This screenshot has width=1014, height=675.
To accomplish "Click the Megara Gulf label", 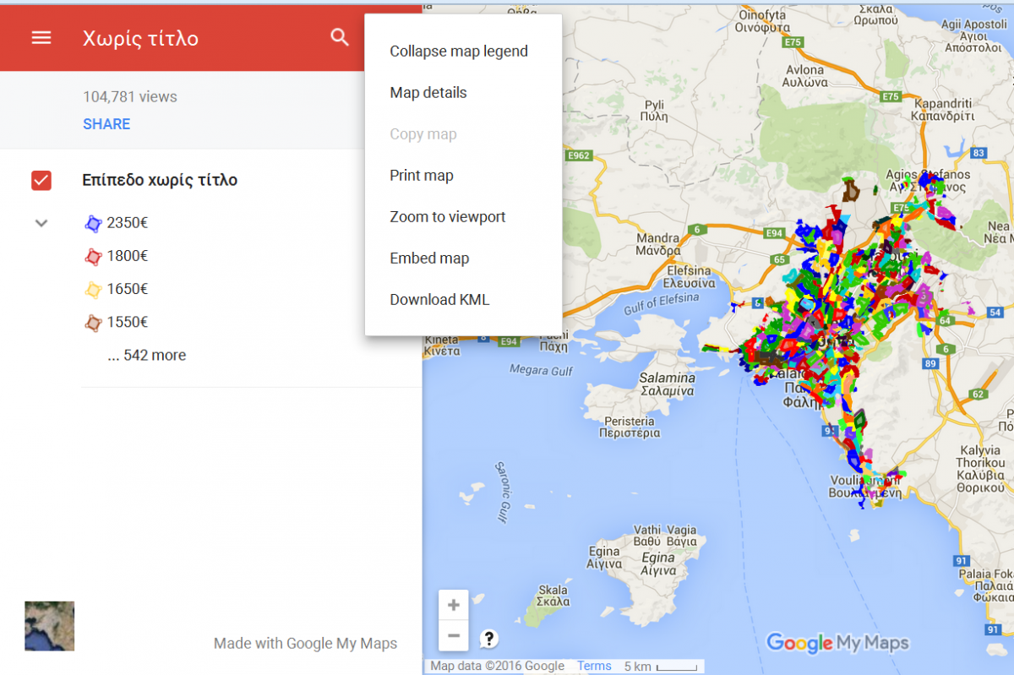I will (541, 370).
